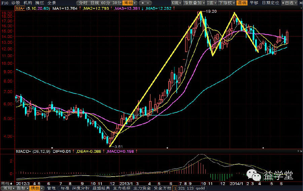Viewport: 303px width, 191px height.
Task: Click MACD panel help question mark
Action: [x=298, y=151]
